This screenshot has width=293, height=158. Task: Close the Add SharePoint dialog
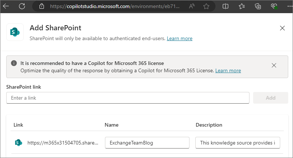click(282, 28)
